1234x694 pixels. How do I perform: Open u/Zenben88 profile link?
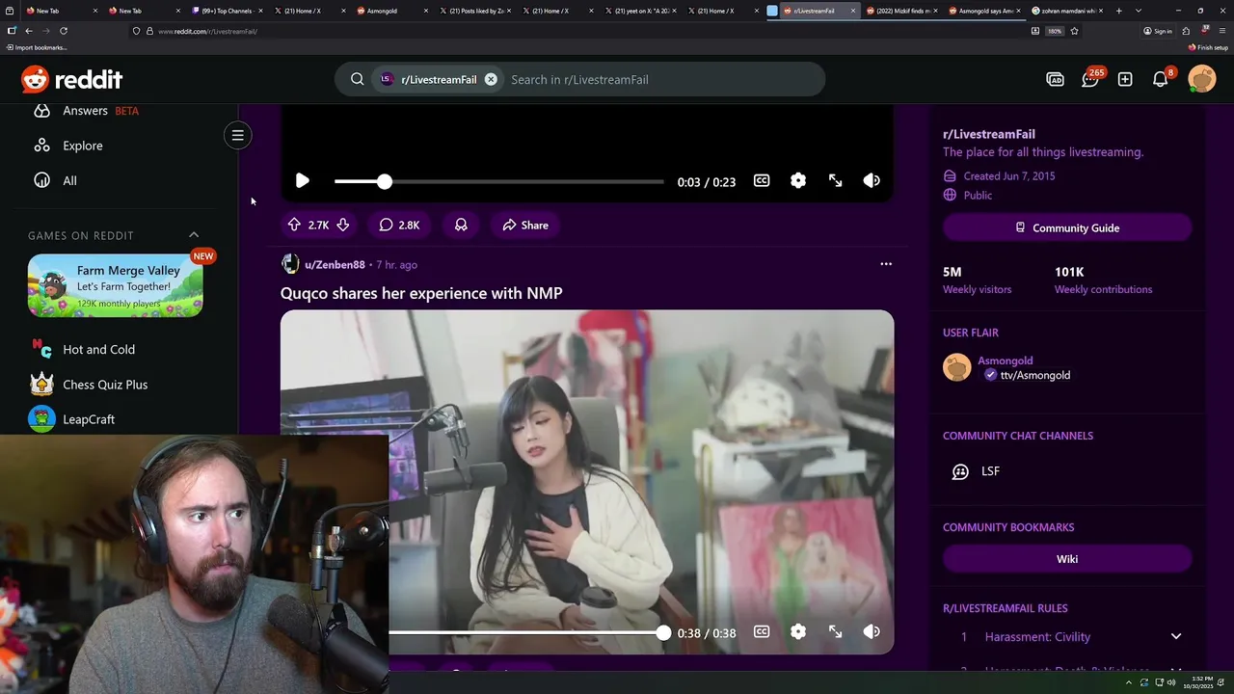[x=335, y=264]
